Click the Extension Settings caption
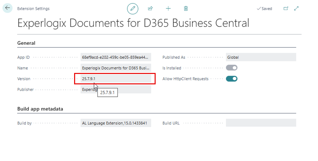Image resolution: width=318 pixels, height=161 pixels. [x=33, y=8]
